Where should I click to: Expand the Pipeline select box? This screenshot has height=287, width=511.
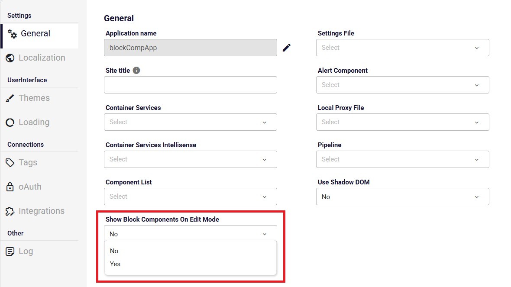pos(402,159)
